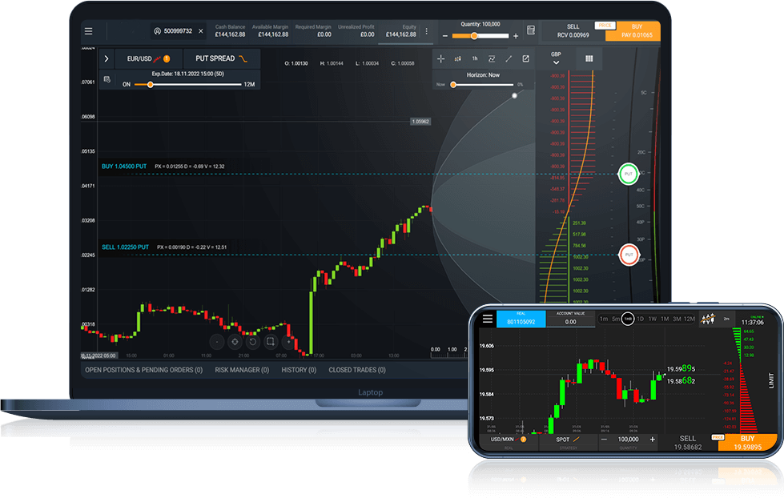Select REAL account 801105092 on phone
784x502 pixels.
(521, 319)
